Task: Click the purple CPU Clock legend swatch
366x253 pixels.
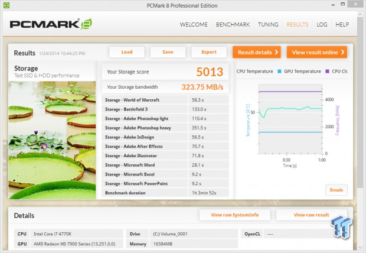Action: [x=327, y=72]
